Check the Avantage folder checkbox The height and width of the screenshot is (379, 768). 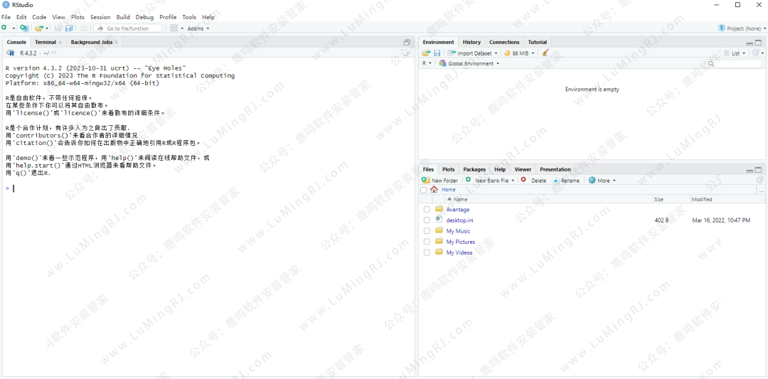point(427,210)
